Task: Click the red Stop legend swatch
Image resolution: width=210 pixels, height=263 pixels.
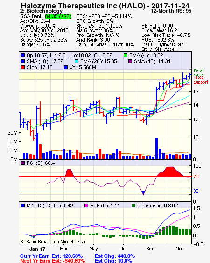Action: [x=23, y=67]
